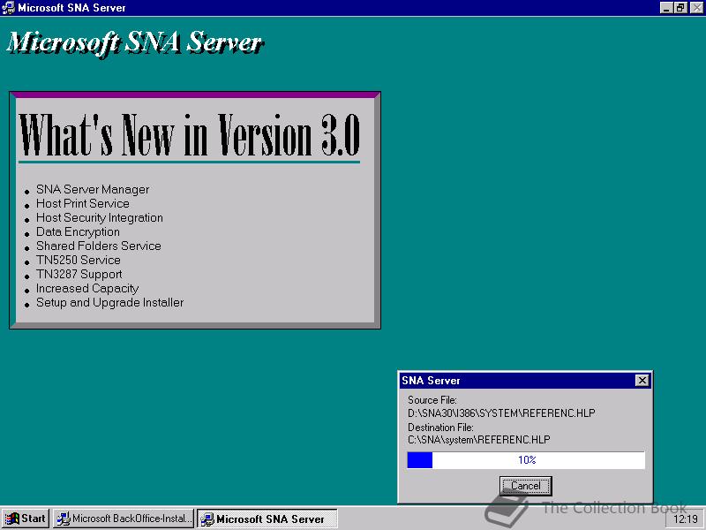Screen dimensions: 706x530
Task: Click the taskbar clock showing 12:19
Action: (x=686, y=519)
